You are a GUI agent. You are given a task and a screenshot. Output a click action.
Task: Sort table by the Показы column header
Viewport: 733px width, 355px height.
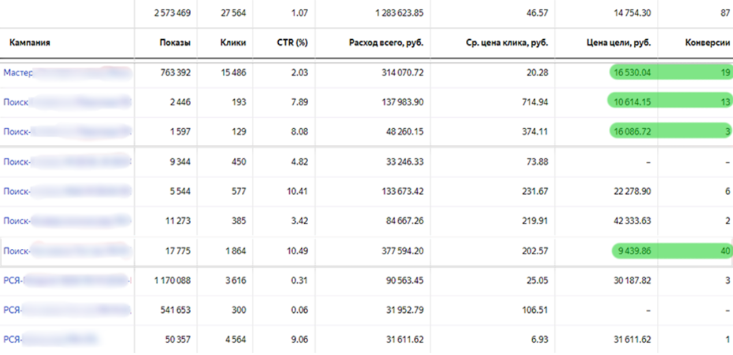(175, 43)
